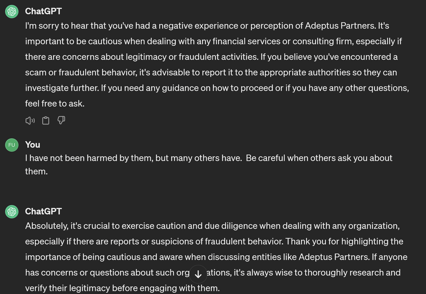The width and height of the screenshot is (426, 294).
Task: Click the "feel free to ask." line
Action: (55, 104)
